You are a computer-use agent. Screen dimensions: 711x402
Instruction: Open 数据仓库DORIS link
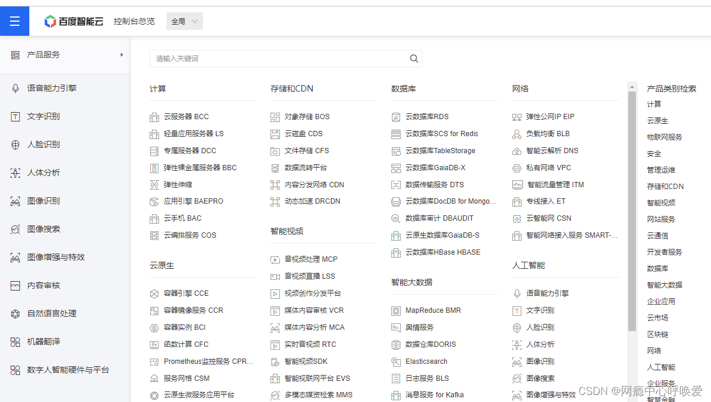coord(431,344)
